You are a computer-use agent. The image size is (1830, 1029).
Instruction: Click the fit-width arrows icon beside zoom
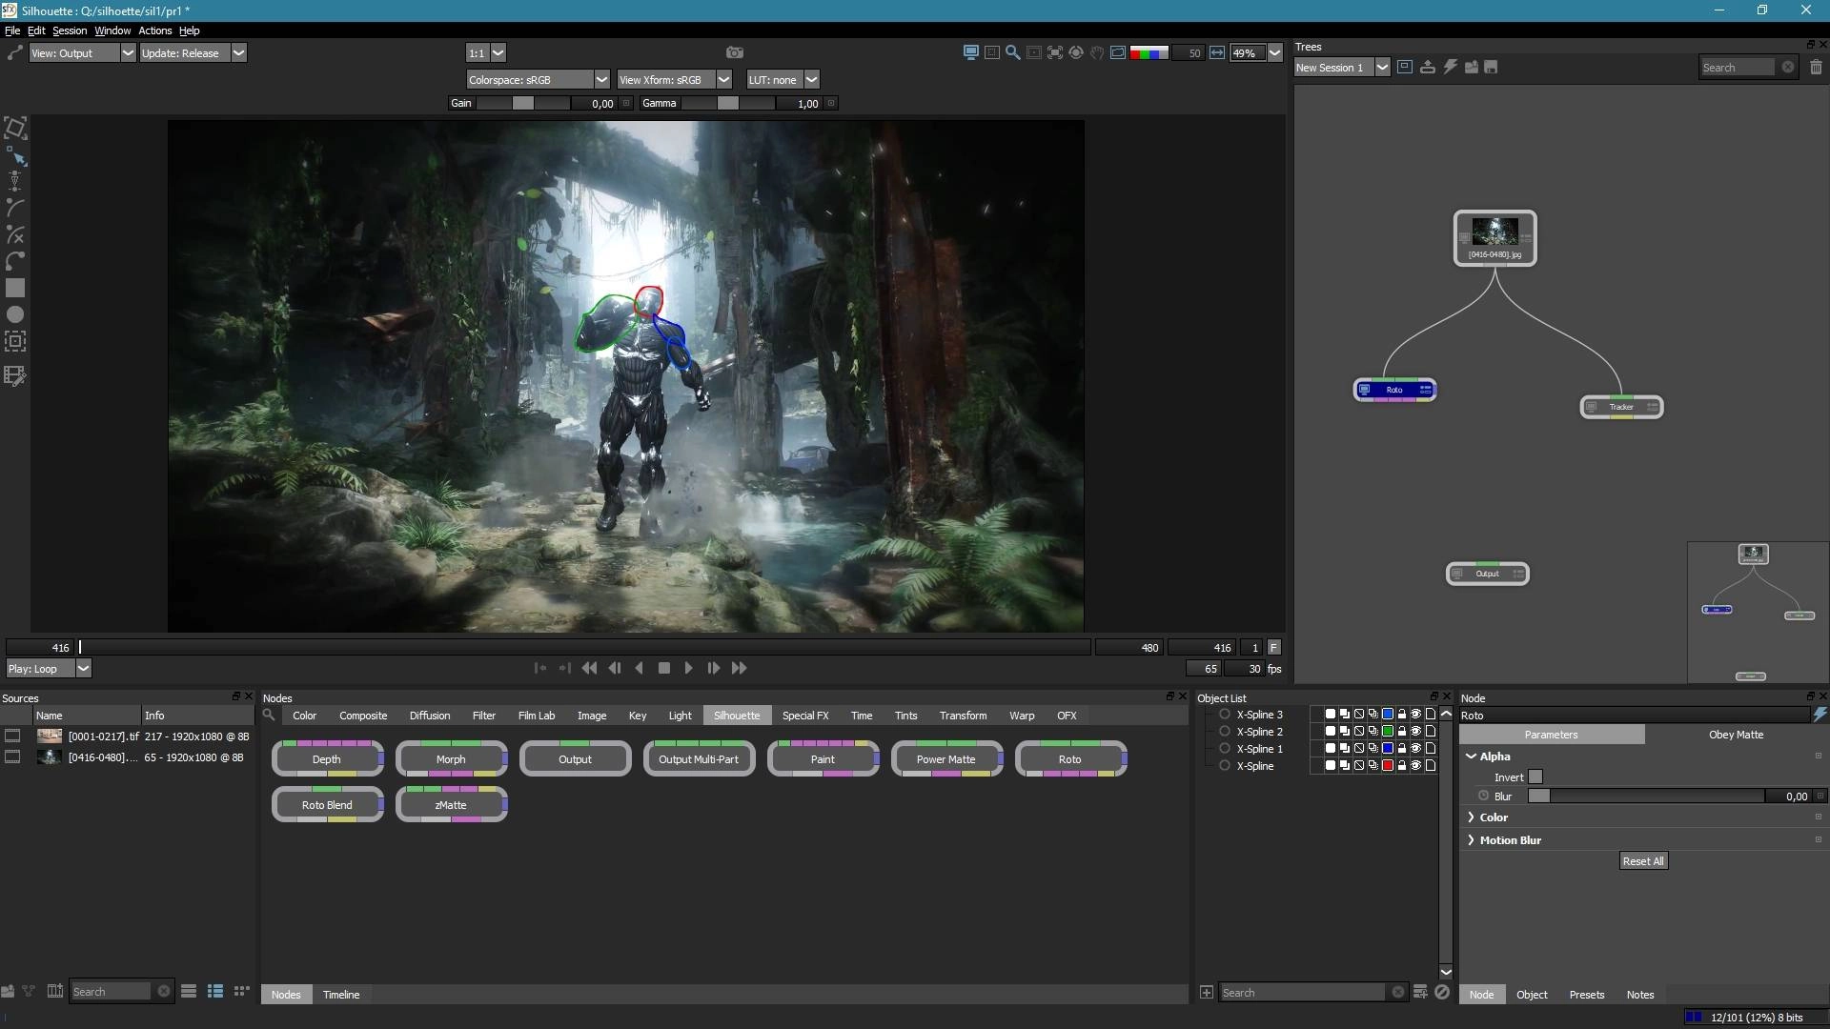coord(1217,52)
